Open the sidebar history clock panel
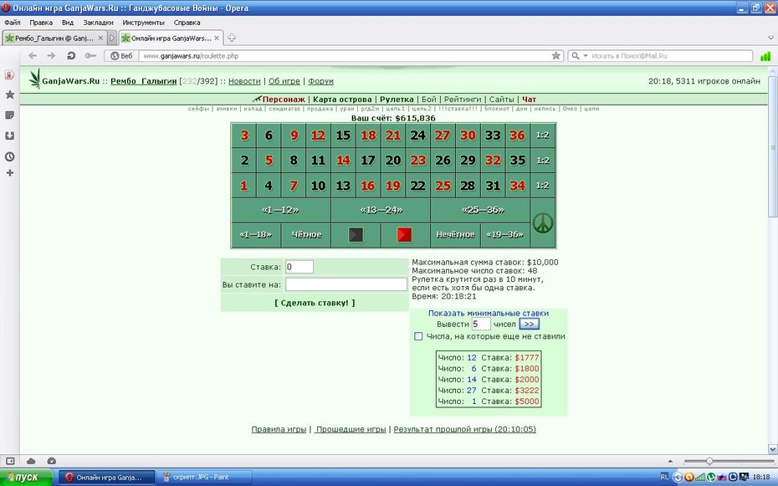This screenshot has width=778, height=486. [x=9, y=156]
